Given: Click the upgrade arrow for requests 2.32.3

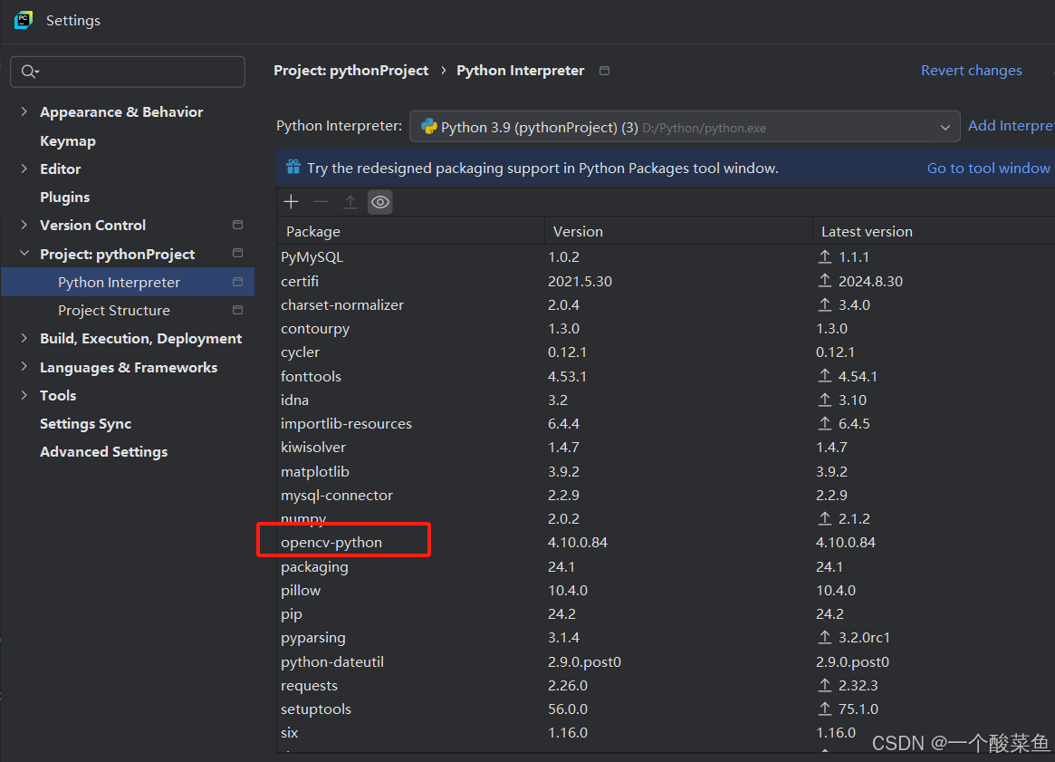Looking at the screenshot, I should (825, 685).
